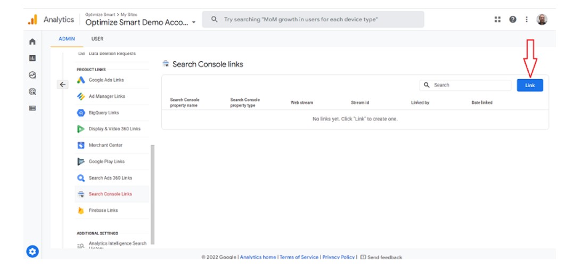
Task: Open the account selector dropdown arrow
Action: [194, 23]
